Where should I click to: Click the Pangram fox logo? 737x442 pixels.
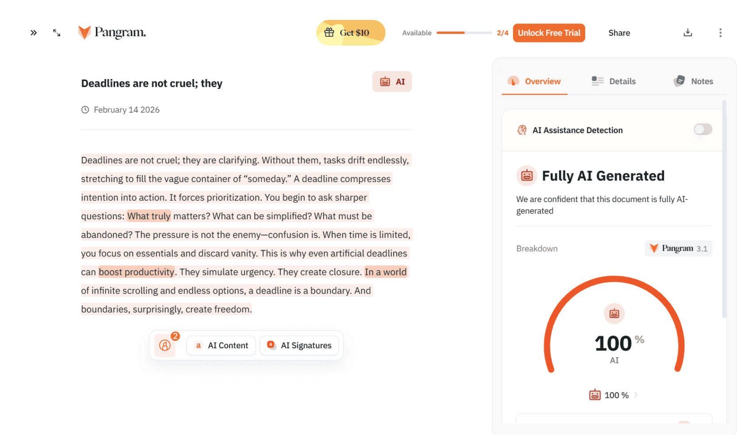click(84, 32)
